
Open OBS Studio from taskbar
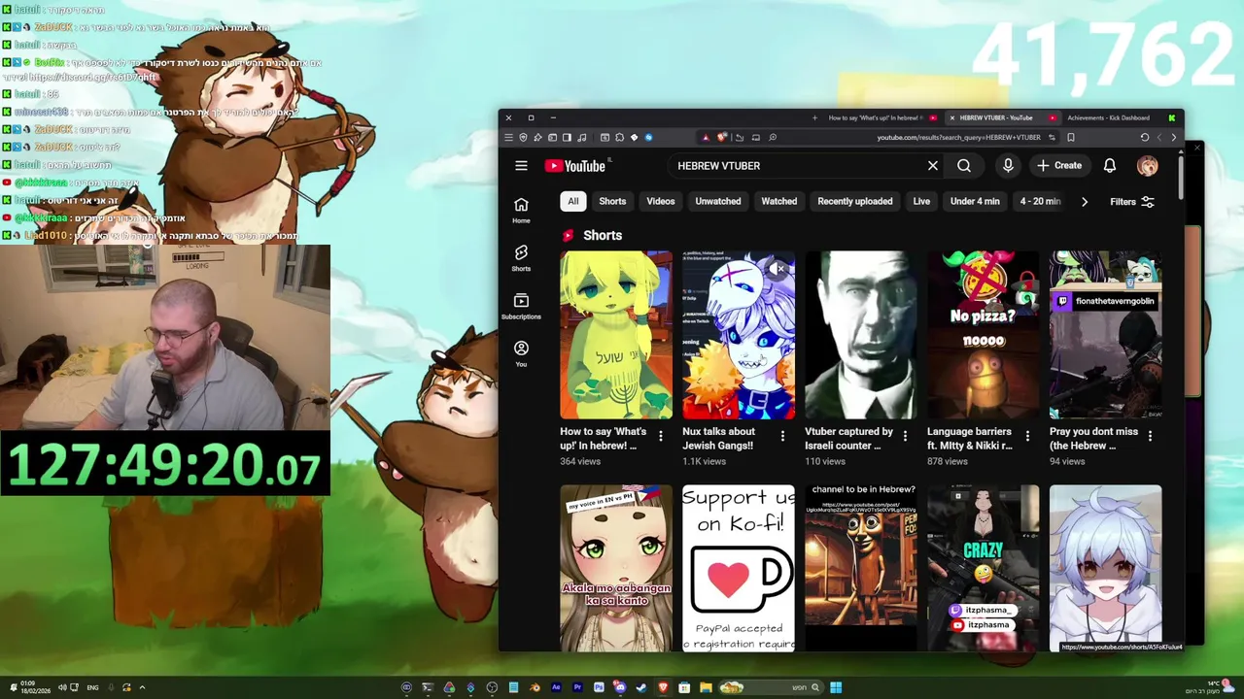pos(492,687)
